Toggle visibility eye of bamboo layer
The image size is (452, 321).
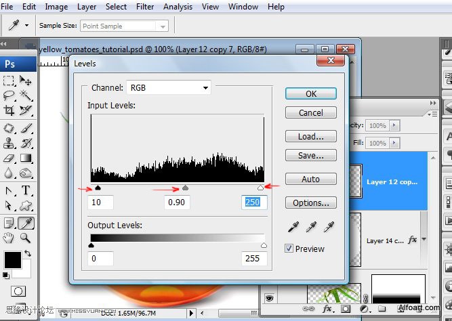coord(270,298)
